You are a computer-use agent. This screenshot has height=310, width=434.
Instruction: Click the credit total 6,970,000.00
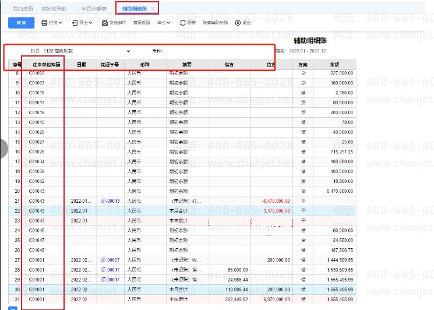coord(277,299)
